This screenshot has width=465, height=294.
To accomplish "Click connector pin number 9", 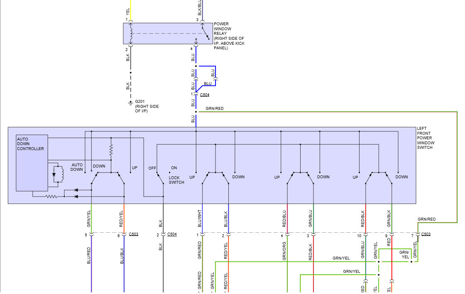I will click(x=387, y=236).
